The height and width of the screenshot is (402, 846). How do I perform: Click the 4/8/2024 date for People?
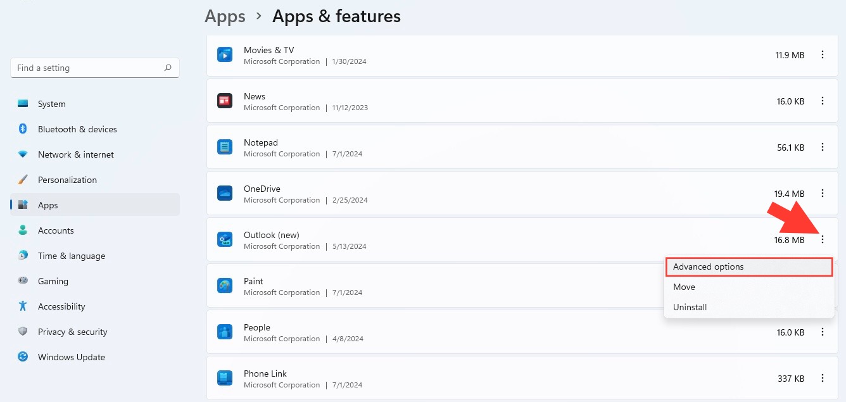[x=348, y=339]
